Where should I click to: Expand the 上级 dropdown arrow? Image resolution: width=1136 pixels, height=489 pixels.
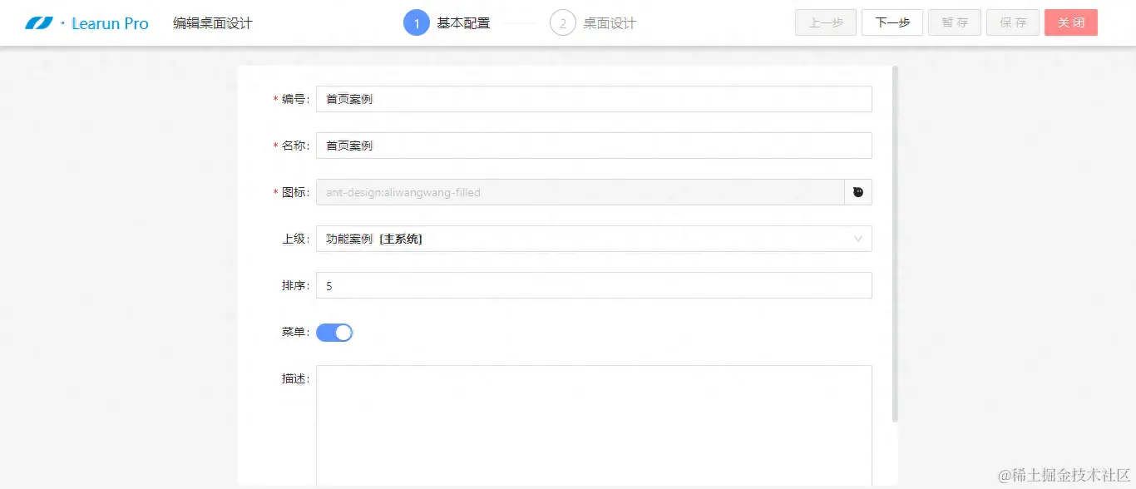[858, 239]
